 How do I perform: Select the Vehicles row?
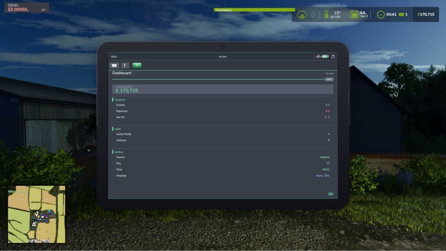point(223,140)
